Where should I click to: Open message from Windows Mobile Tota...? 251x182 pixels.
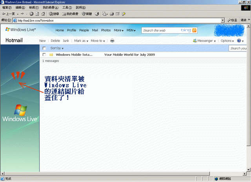[x=74, y=55]
